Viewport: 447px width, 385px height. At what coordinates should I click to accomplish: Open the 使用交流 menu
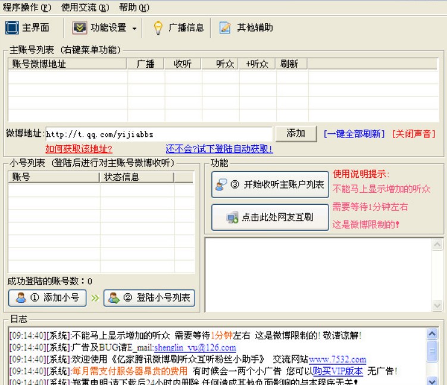tap(85, 8)
